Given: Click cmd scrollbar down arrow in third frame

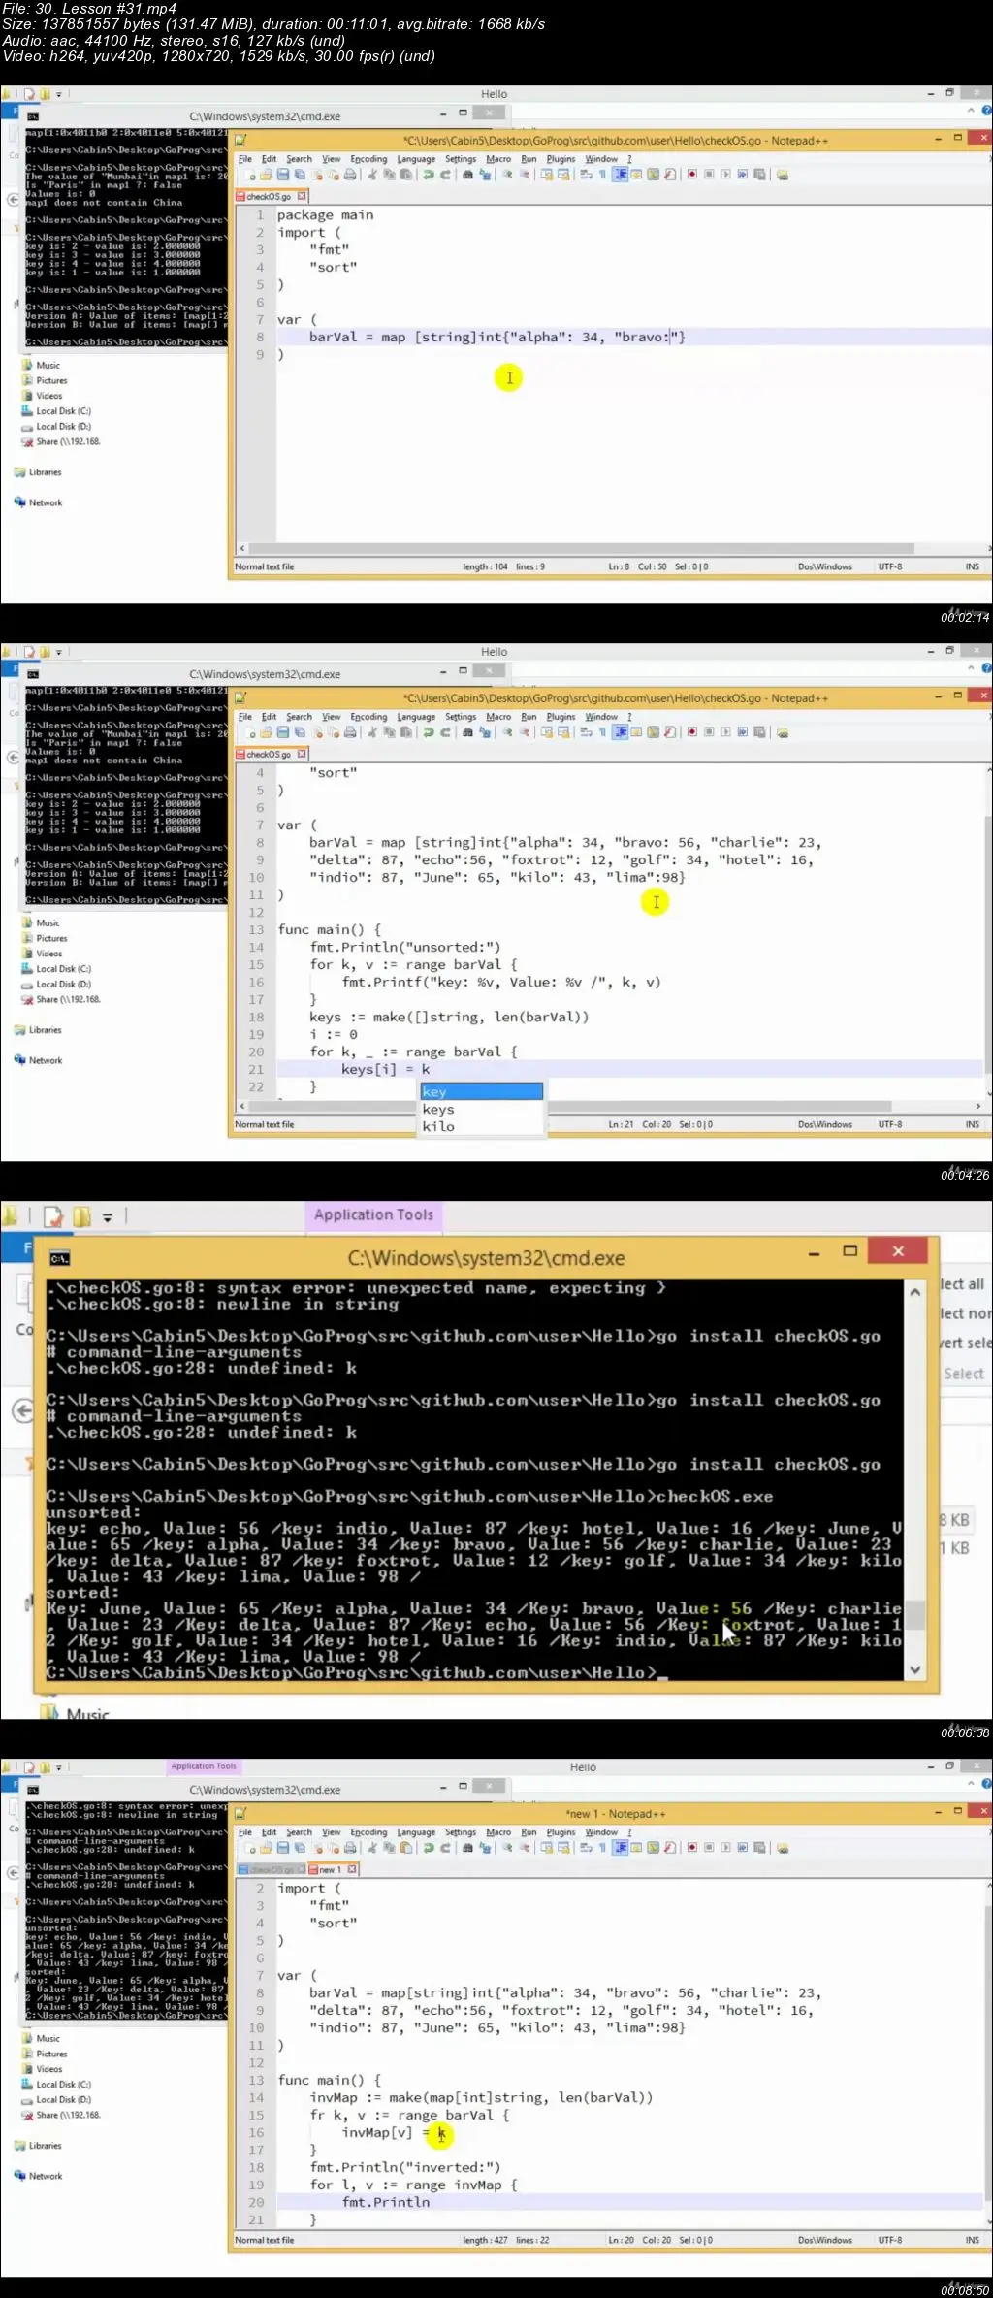Looking at the screenshot, I should click(914, 1670).
